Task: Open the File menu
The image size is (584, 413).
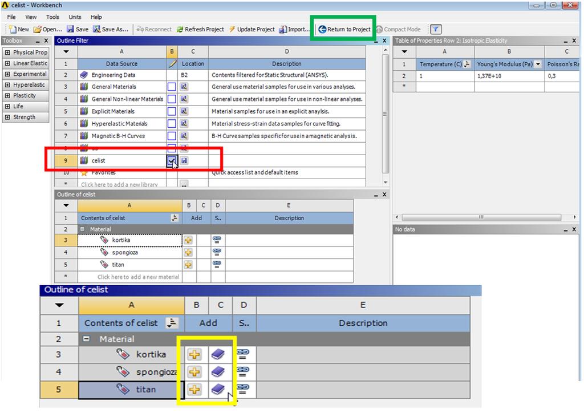Action: pyautogui.click(x=11, y=17)
